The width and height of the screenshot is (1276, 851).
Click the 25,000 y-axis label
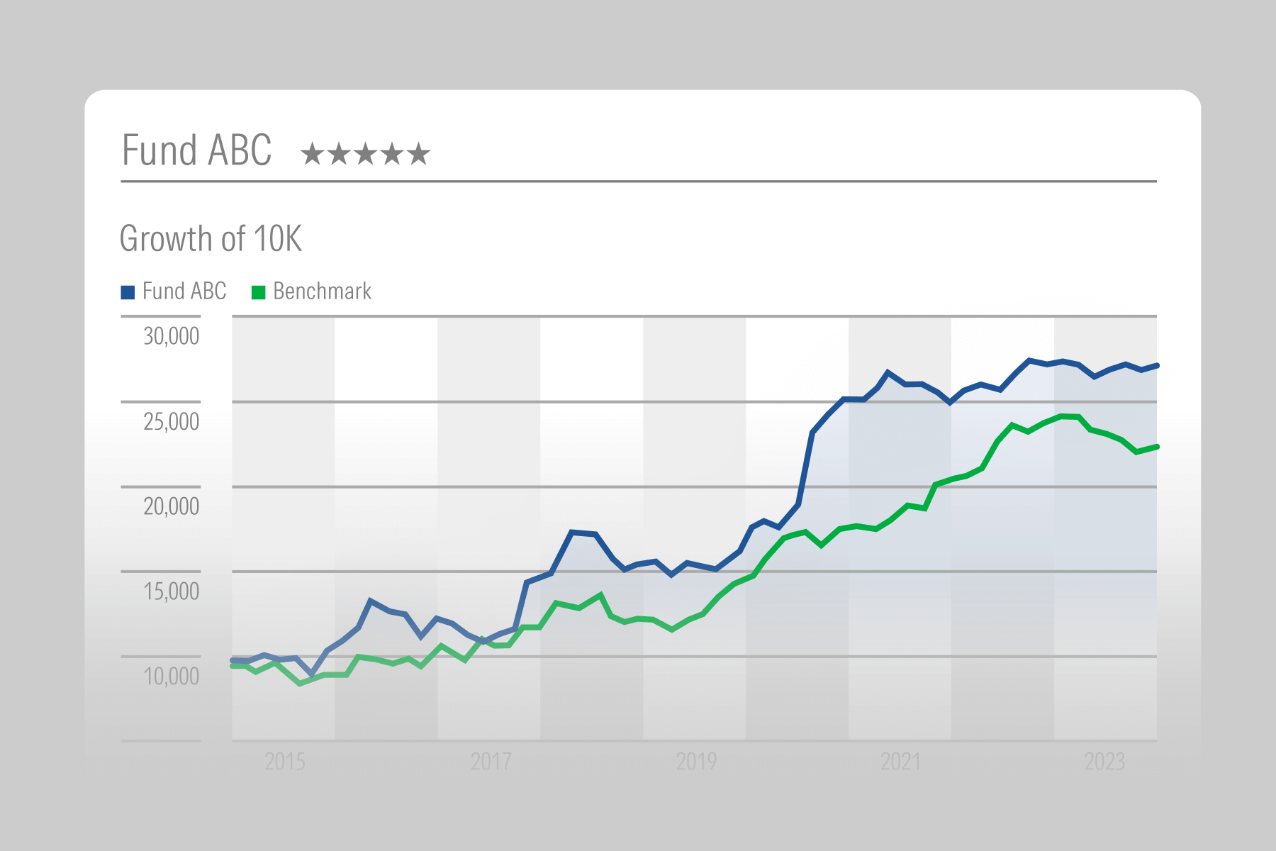172,422
